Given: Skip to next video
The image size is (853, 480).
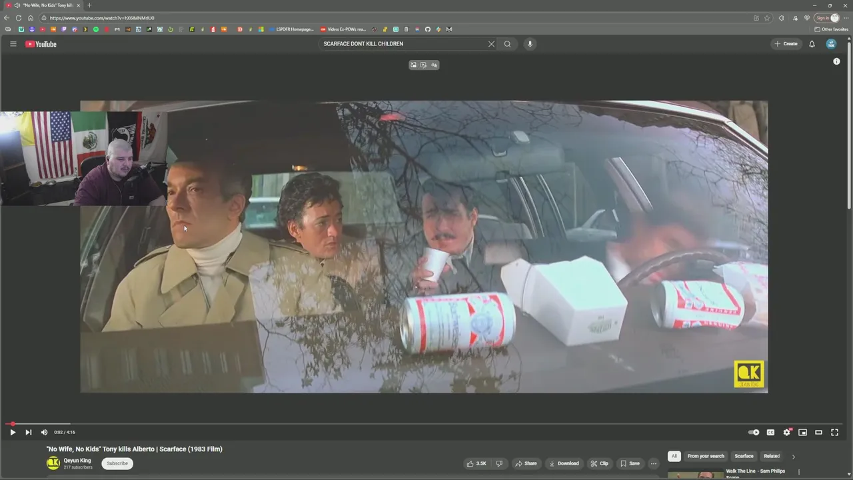Looking at the screenshot, I should (28, 432).
